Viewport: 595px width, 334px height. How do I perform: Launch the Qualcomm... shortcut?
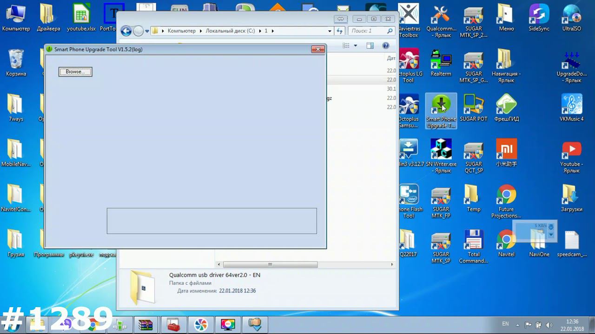(x=441, y=21)
